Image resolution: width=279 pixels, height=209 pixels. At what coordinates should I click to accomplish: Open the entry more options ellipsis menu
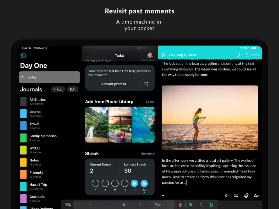[x=246, y=55]
